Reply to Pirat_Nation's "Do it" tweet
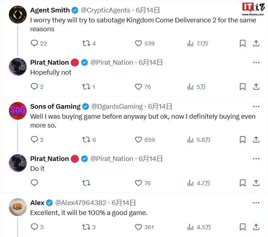268x237 pixels. (x=34, y=183)
